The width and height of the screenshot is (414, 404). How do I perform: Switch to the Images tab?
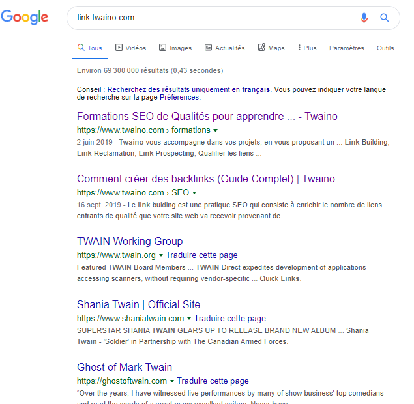coord(175,48)
